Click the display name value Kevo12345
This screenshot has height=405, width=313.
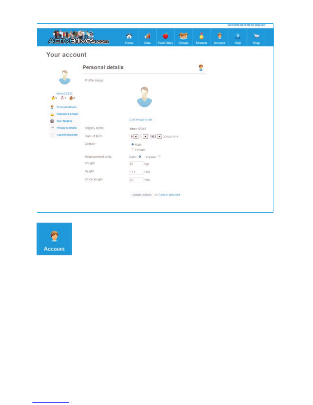(x=138, y=129)
